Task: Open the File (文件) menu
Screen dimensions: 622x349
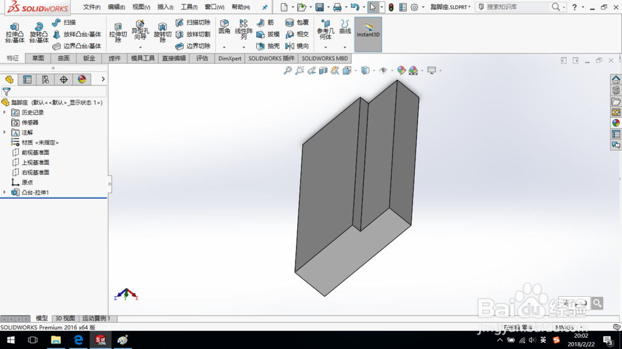Action: 91,7
